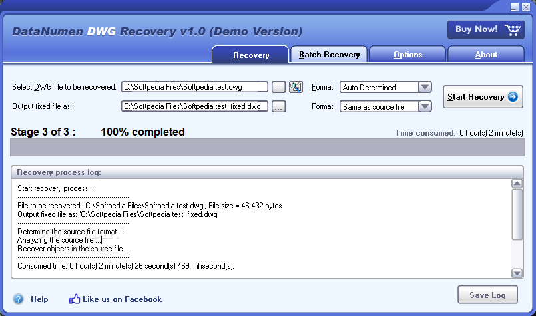
Task: Click the 'Stage 3 of 3 :' label
Action: pyautogui.click(x=43, y=132)
